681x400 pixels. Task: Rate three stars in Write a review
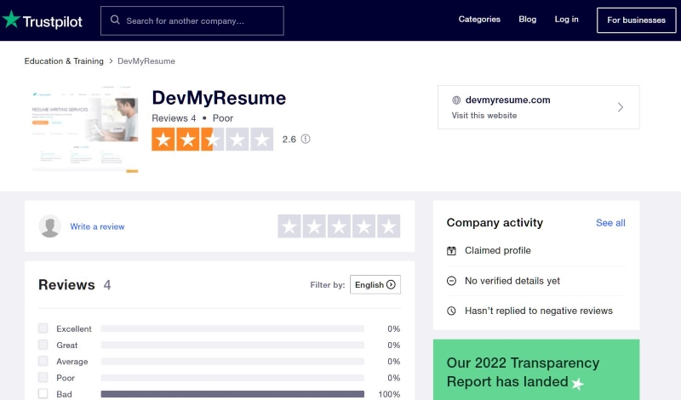click(339, 226)
